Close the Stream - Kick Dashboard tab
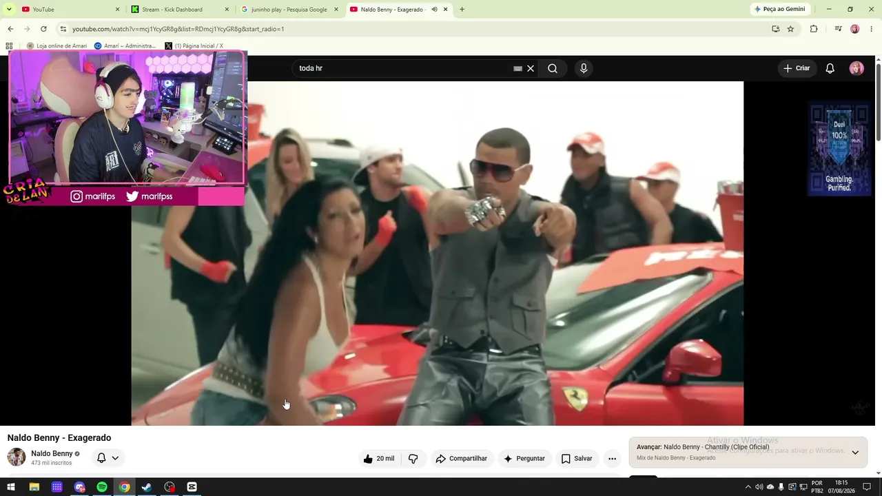 point(227,10)
